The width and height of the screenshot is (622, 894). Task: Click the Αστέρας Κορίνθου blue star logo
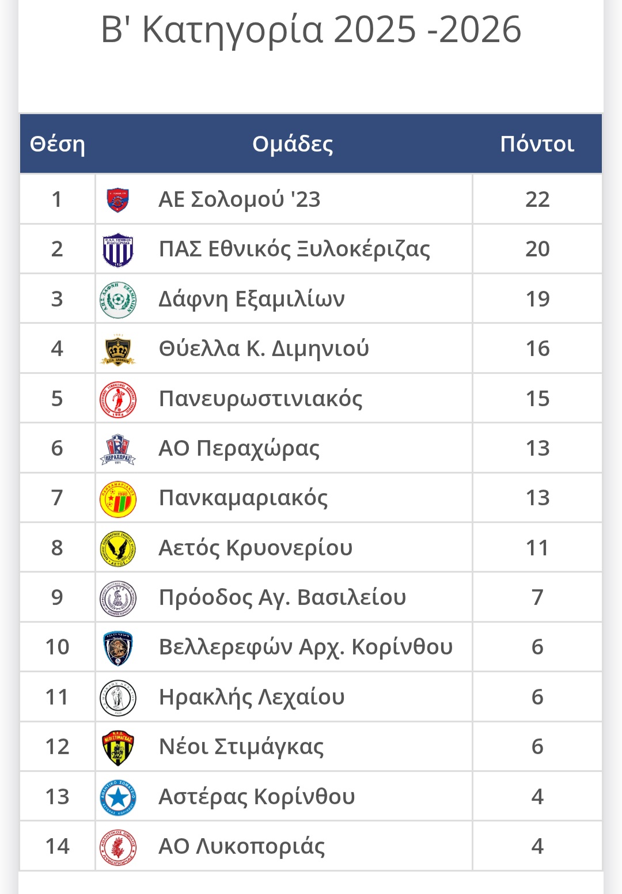tap(117, 797)
